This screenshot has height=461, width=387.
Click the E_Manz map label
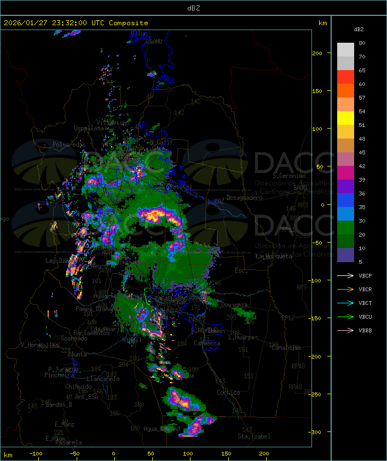tap(65, 424)
